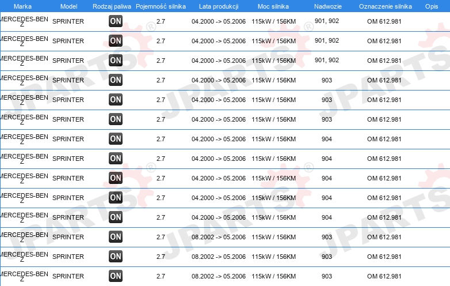Click the Model column header

pyautogui.click(x=68, y=6)
